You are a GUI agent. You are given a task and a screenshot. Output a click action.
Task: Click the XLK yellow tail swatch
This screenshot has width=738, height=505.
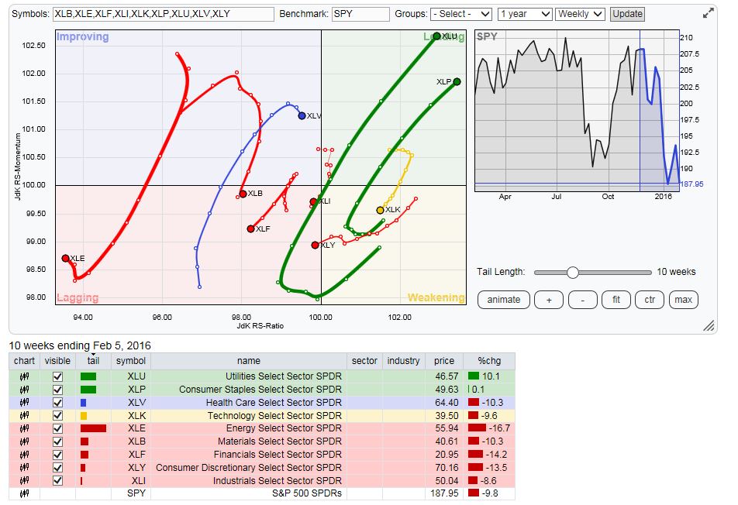84,416
